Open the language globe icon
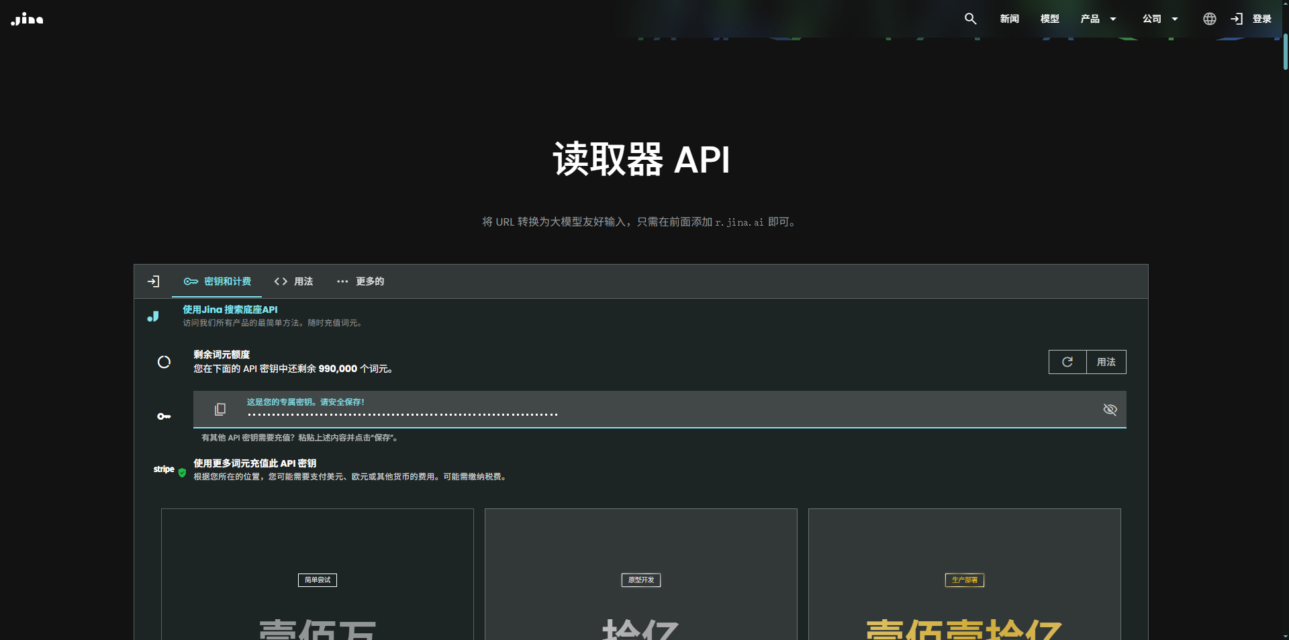 [x=1209, y=19]
